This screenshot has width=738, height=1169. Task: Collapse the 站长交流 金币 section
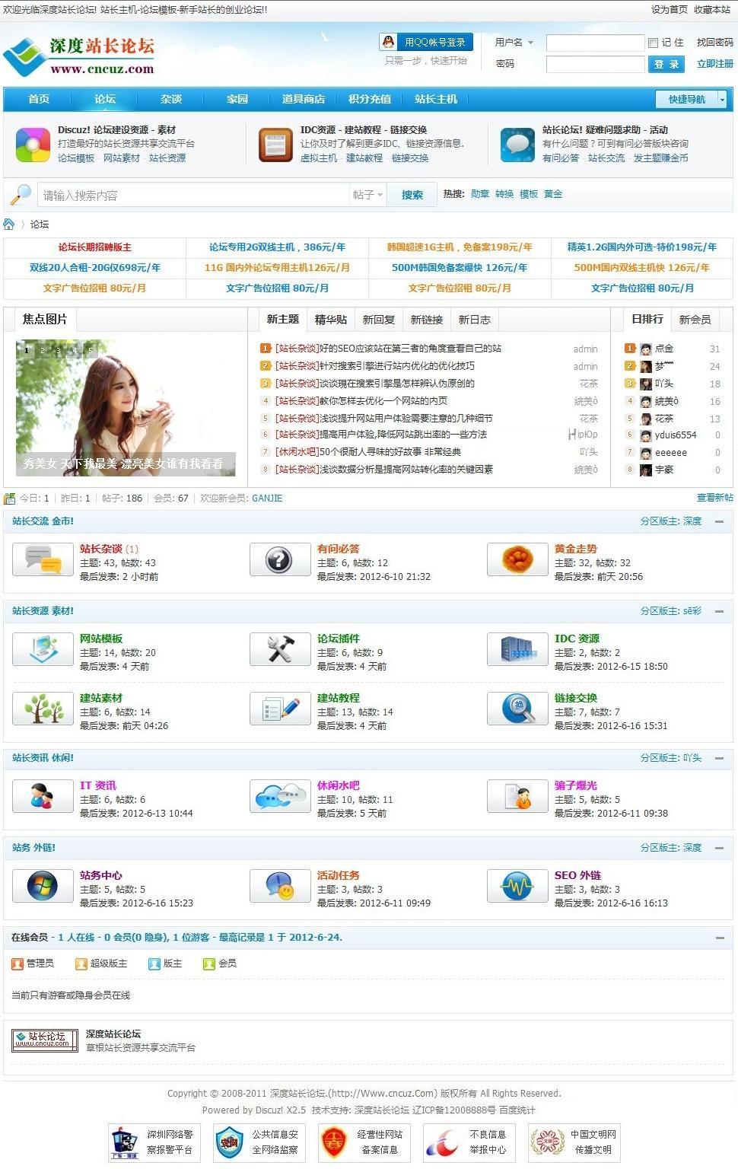pyautogui.click(x=718, y=521)
